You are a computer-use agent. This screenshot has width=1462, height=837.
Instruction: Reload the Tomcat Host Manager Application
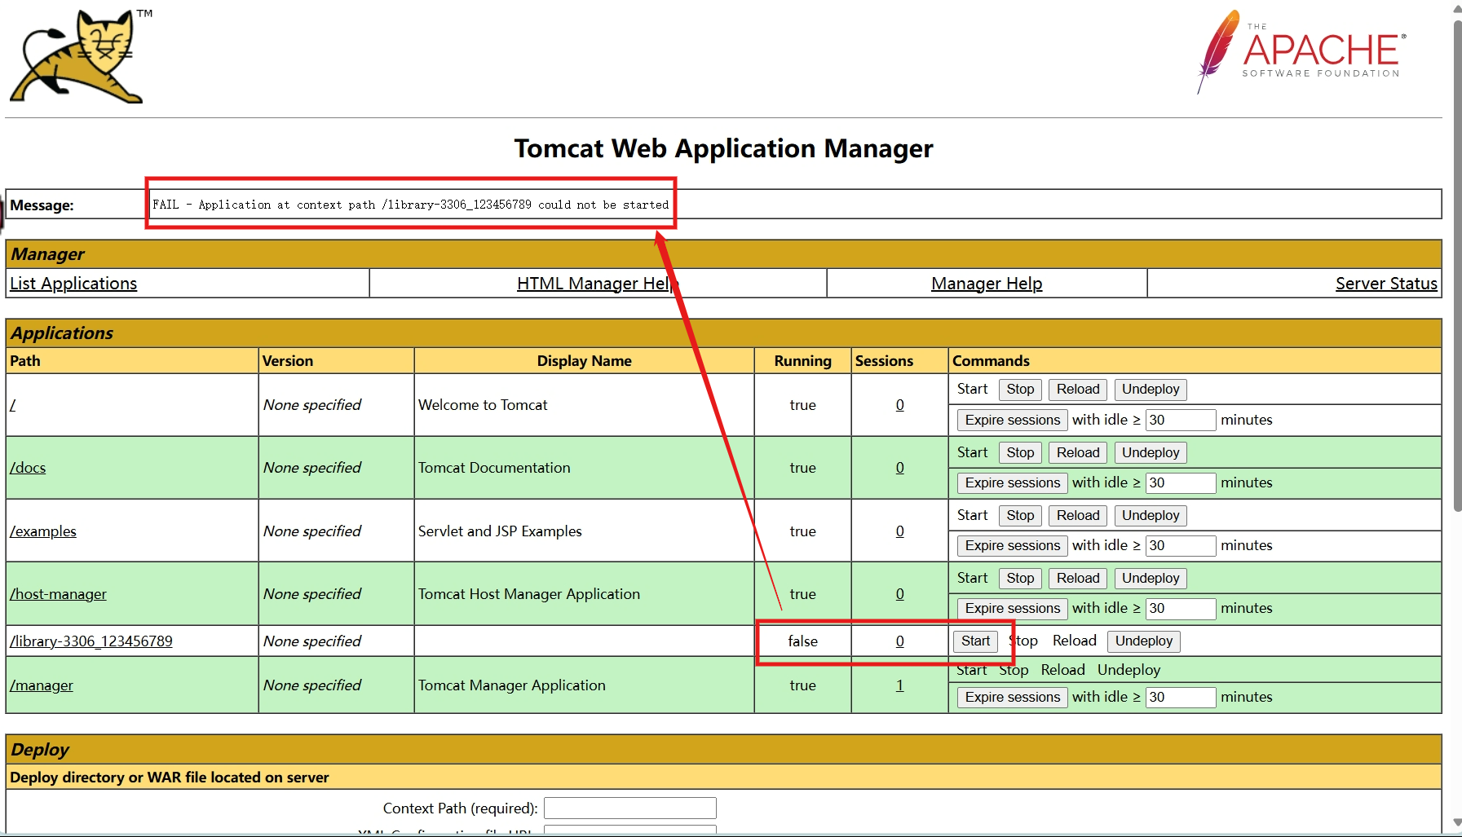pyautogui.click(x=1078, y=579)
